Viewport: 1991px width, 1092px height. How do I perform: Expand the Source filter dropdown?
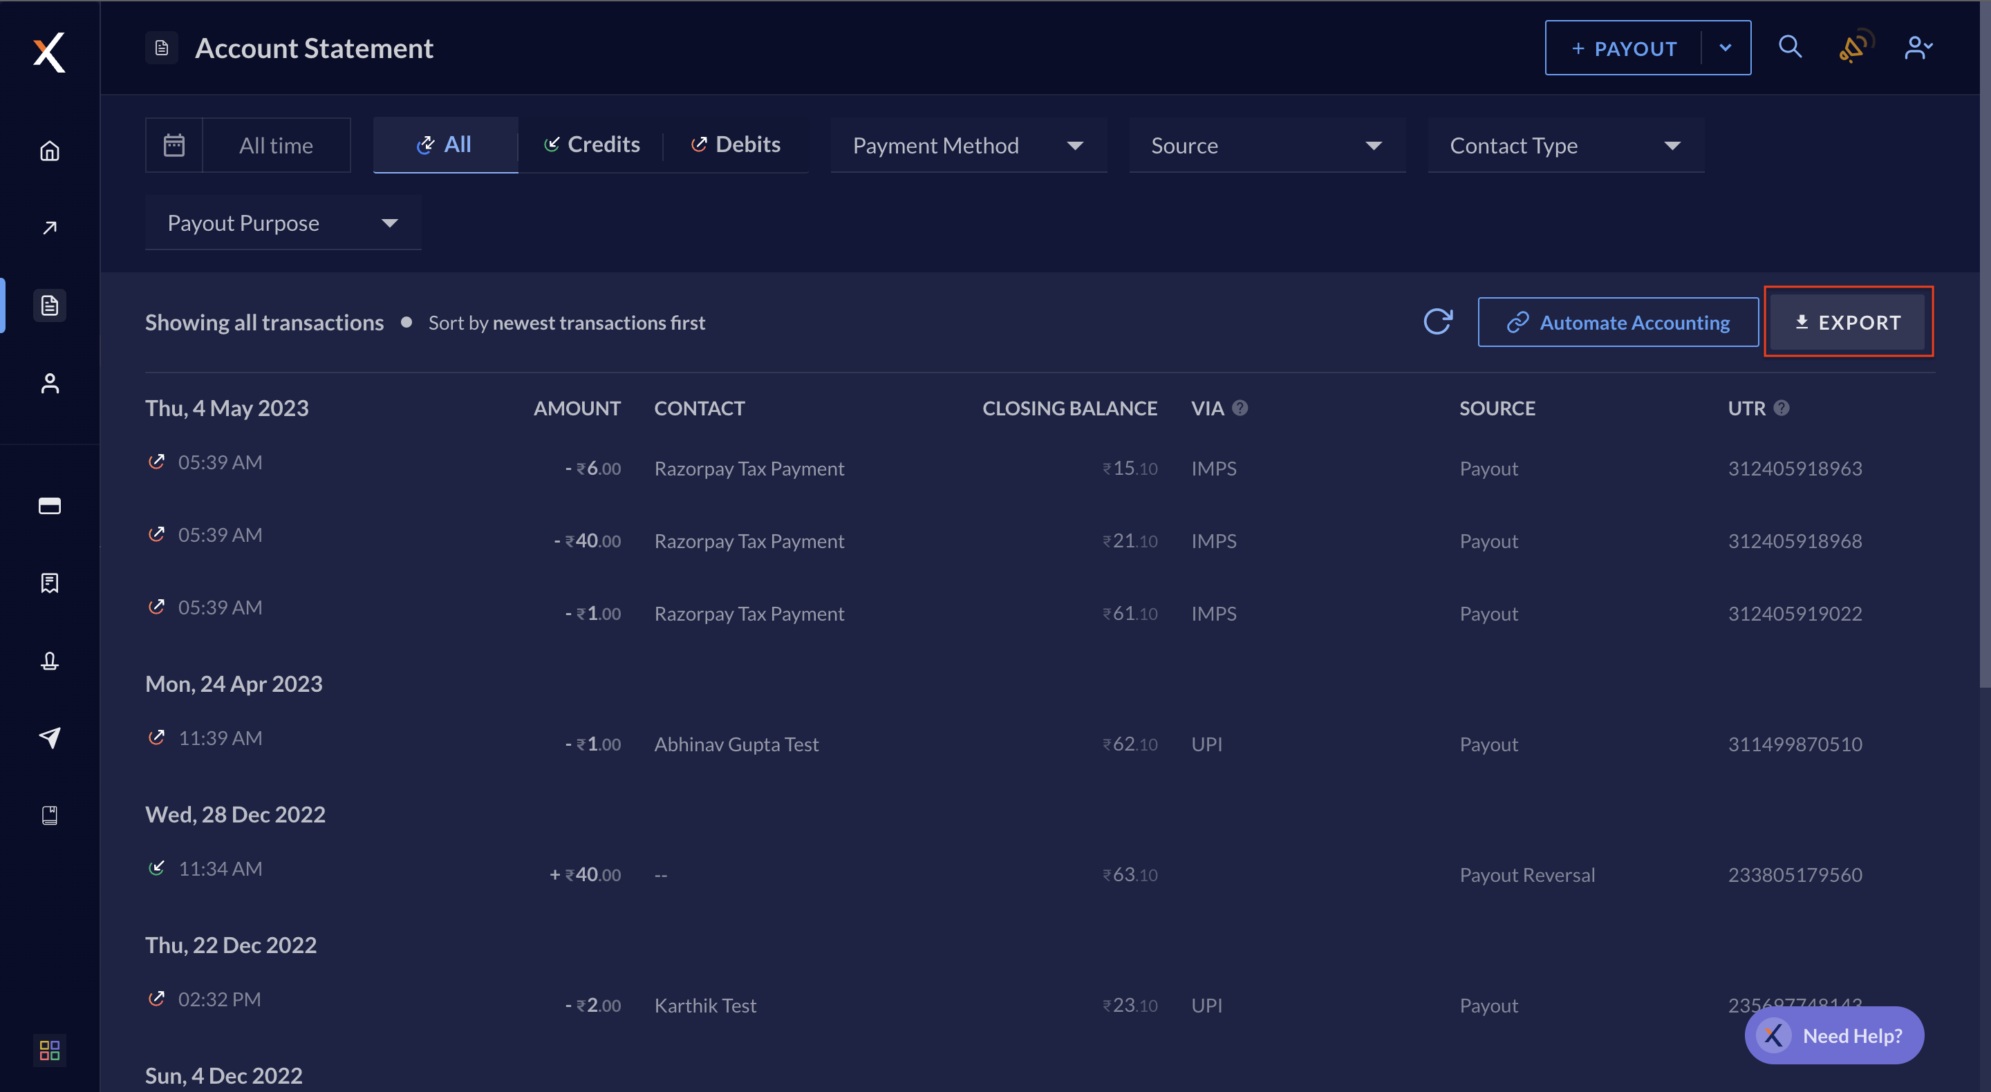tap(1372, 144)
